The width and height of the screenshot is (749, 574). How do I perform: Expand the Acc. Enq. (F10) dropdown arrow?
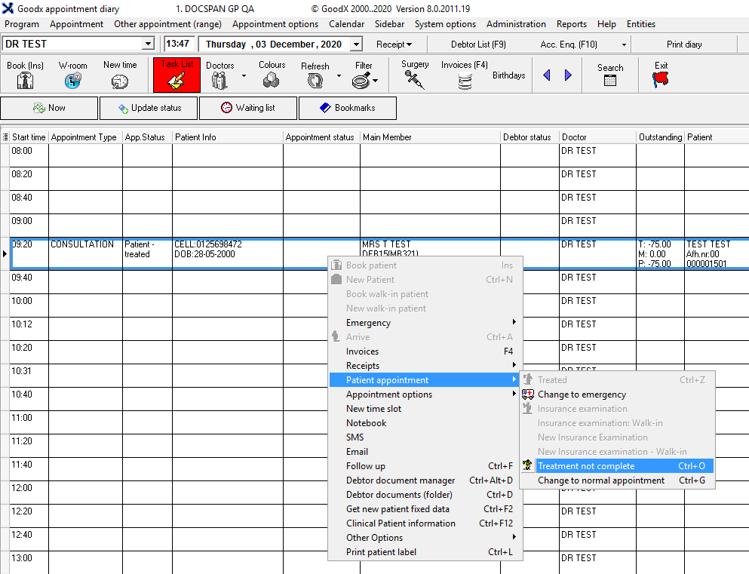(x=624, y=45)
